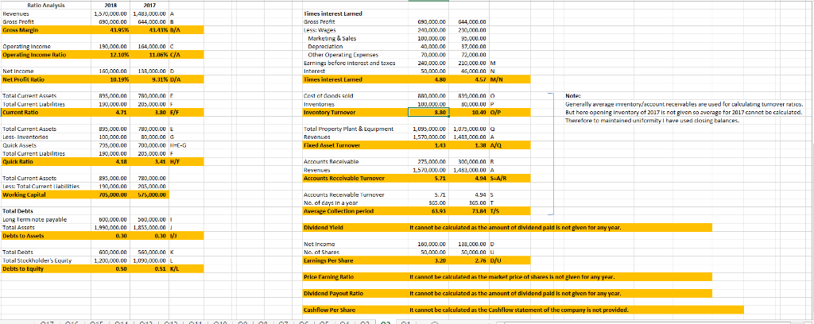Select the 'Working Capital' label

pyautogui.click(x=45, y=195)
